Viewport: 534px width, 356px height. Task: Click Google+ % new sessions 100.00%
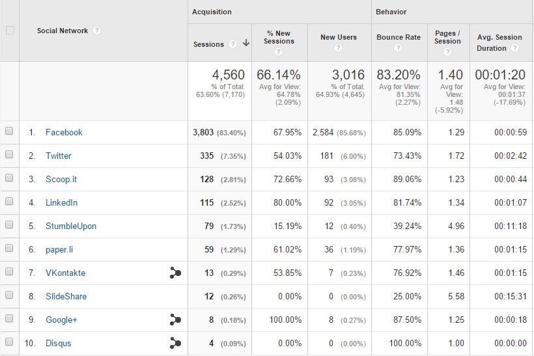coord(285,320)
